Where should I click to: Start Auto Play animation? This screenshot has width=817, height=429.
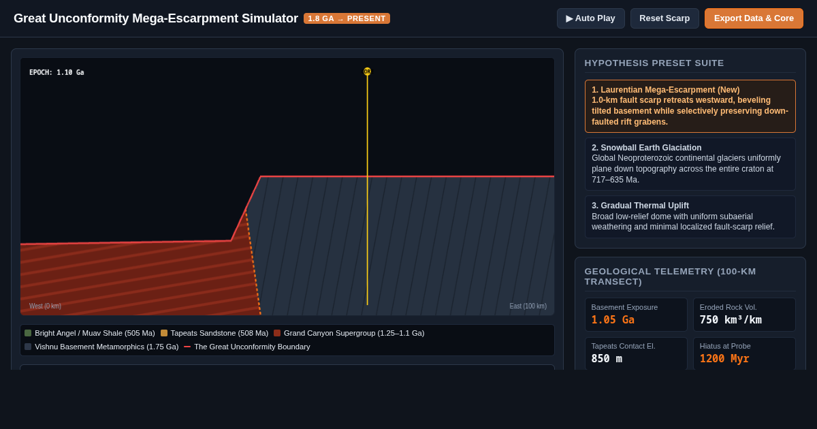590,18
